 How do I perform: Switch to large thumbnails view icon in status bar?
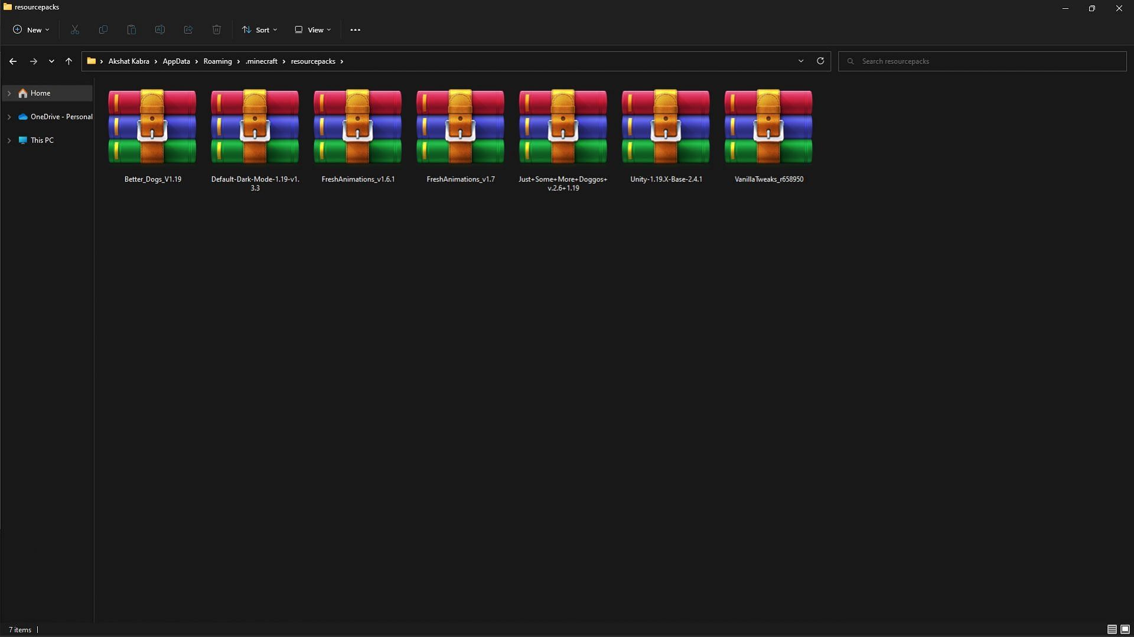1125,629
